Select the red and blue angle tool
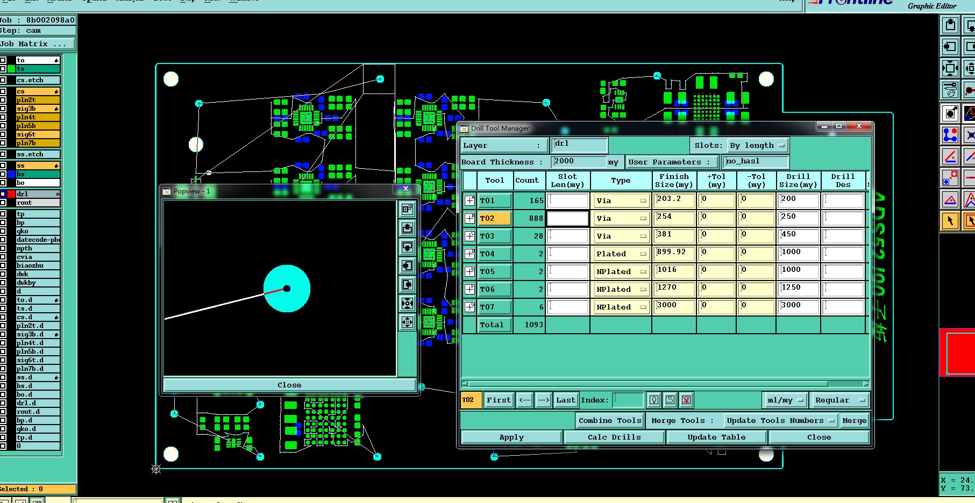Screen dimensions: 975x503 tap(950, 156)
